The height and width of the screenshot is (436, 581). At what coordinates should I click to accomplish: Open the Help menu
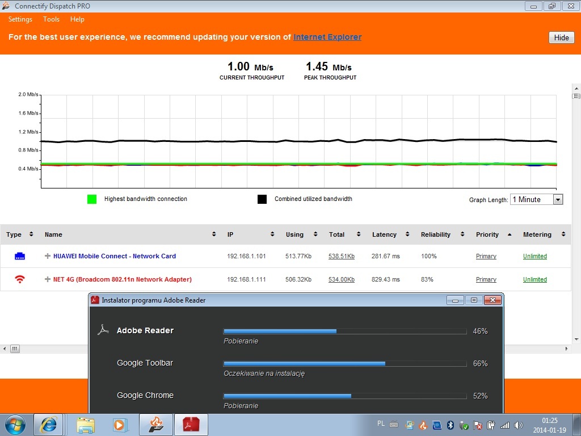pyautogui.click(x=77, y=19)
